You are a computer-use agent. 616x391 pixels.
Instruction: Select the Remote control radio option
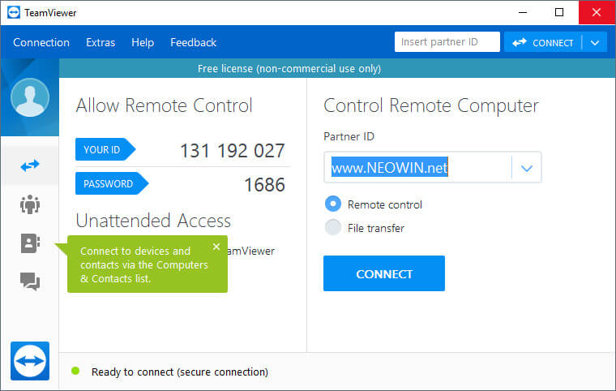point(333,204)
